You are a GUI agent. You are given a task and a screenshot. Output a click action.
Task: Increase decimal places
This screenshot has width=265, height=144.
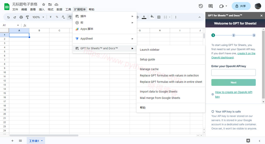point(70,17)
